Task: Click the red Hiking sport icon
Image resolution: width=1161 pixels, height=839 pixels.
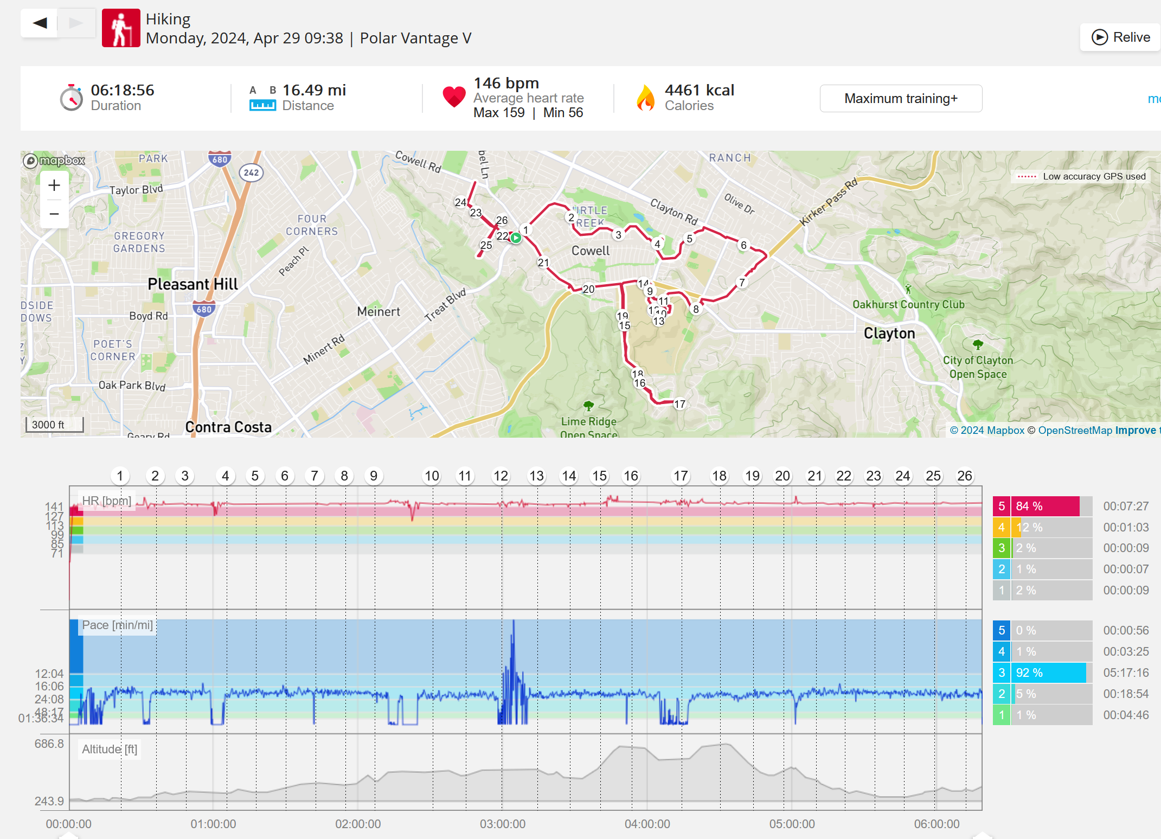Action: (121, 28)
